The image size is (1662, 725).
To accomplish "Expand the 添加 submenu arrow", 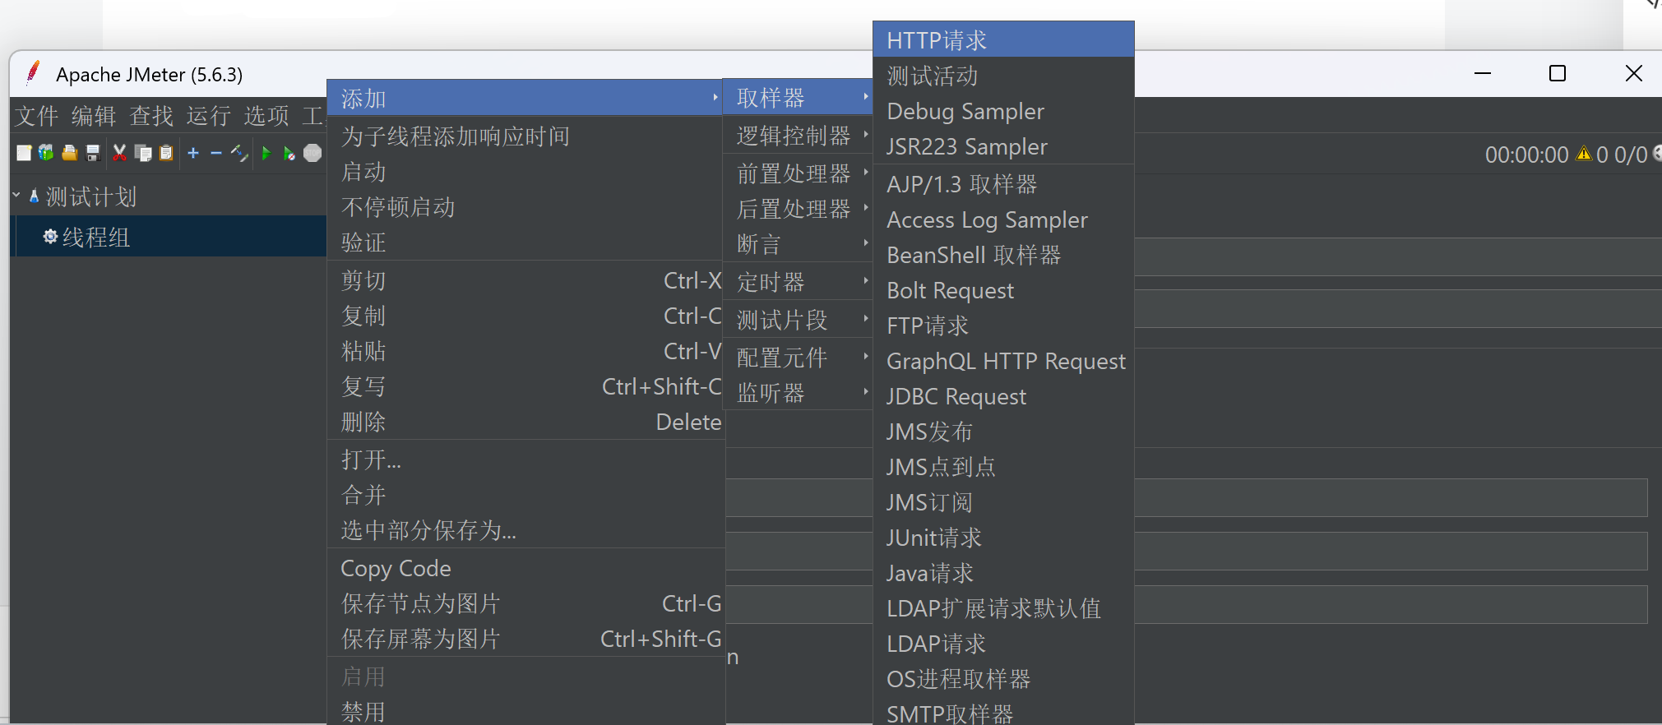I will point(715,98).
